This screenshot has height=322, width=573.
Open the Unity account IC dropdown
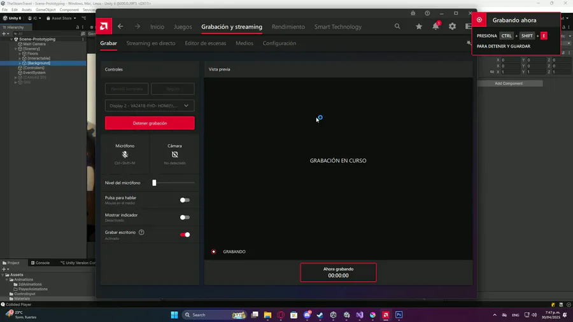(34, 18)
